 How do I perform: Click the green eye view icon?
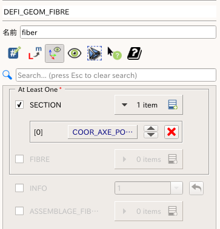[x=75, y=53]
